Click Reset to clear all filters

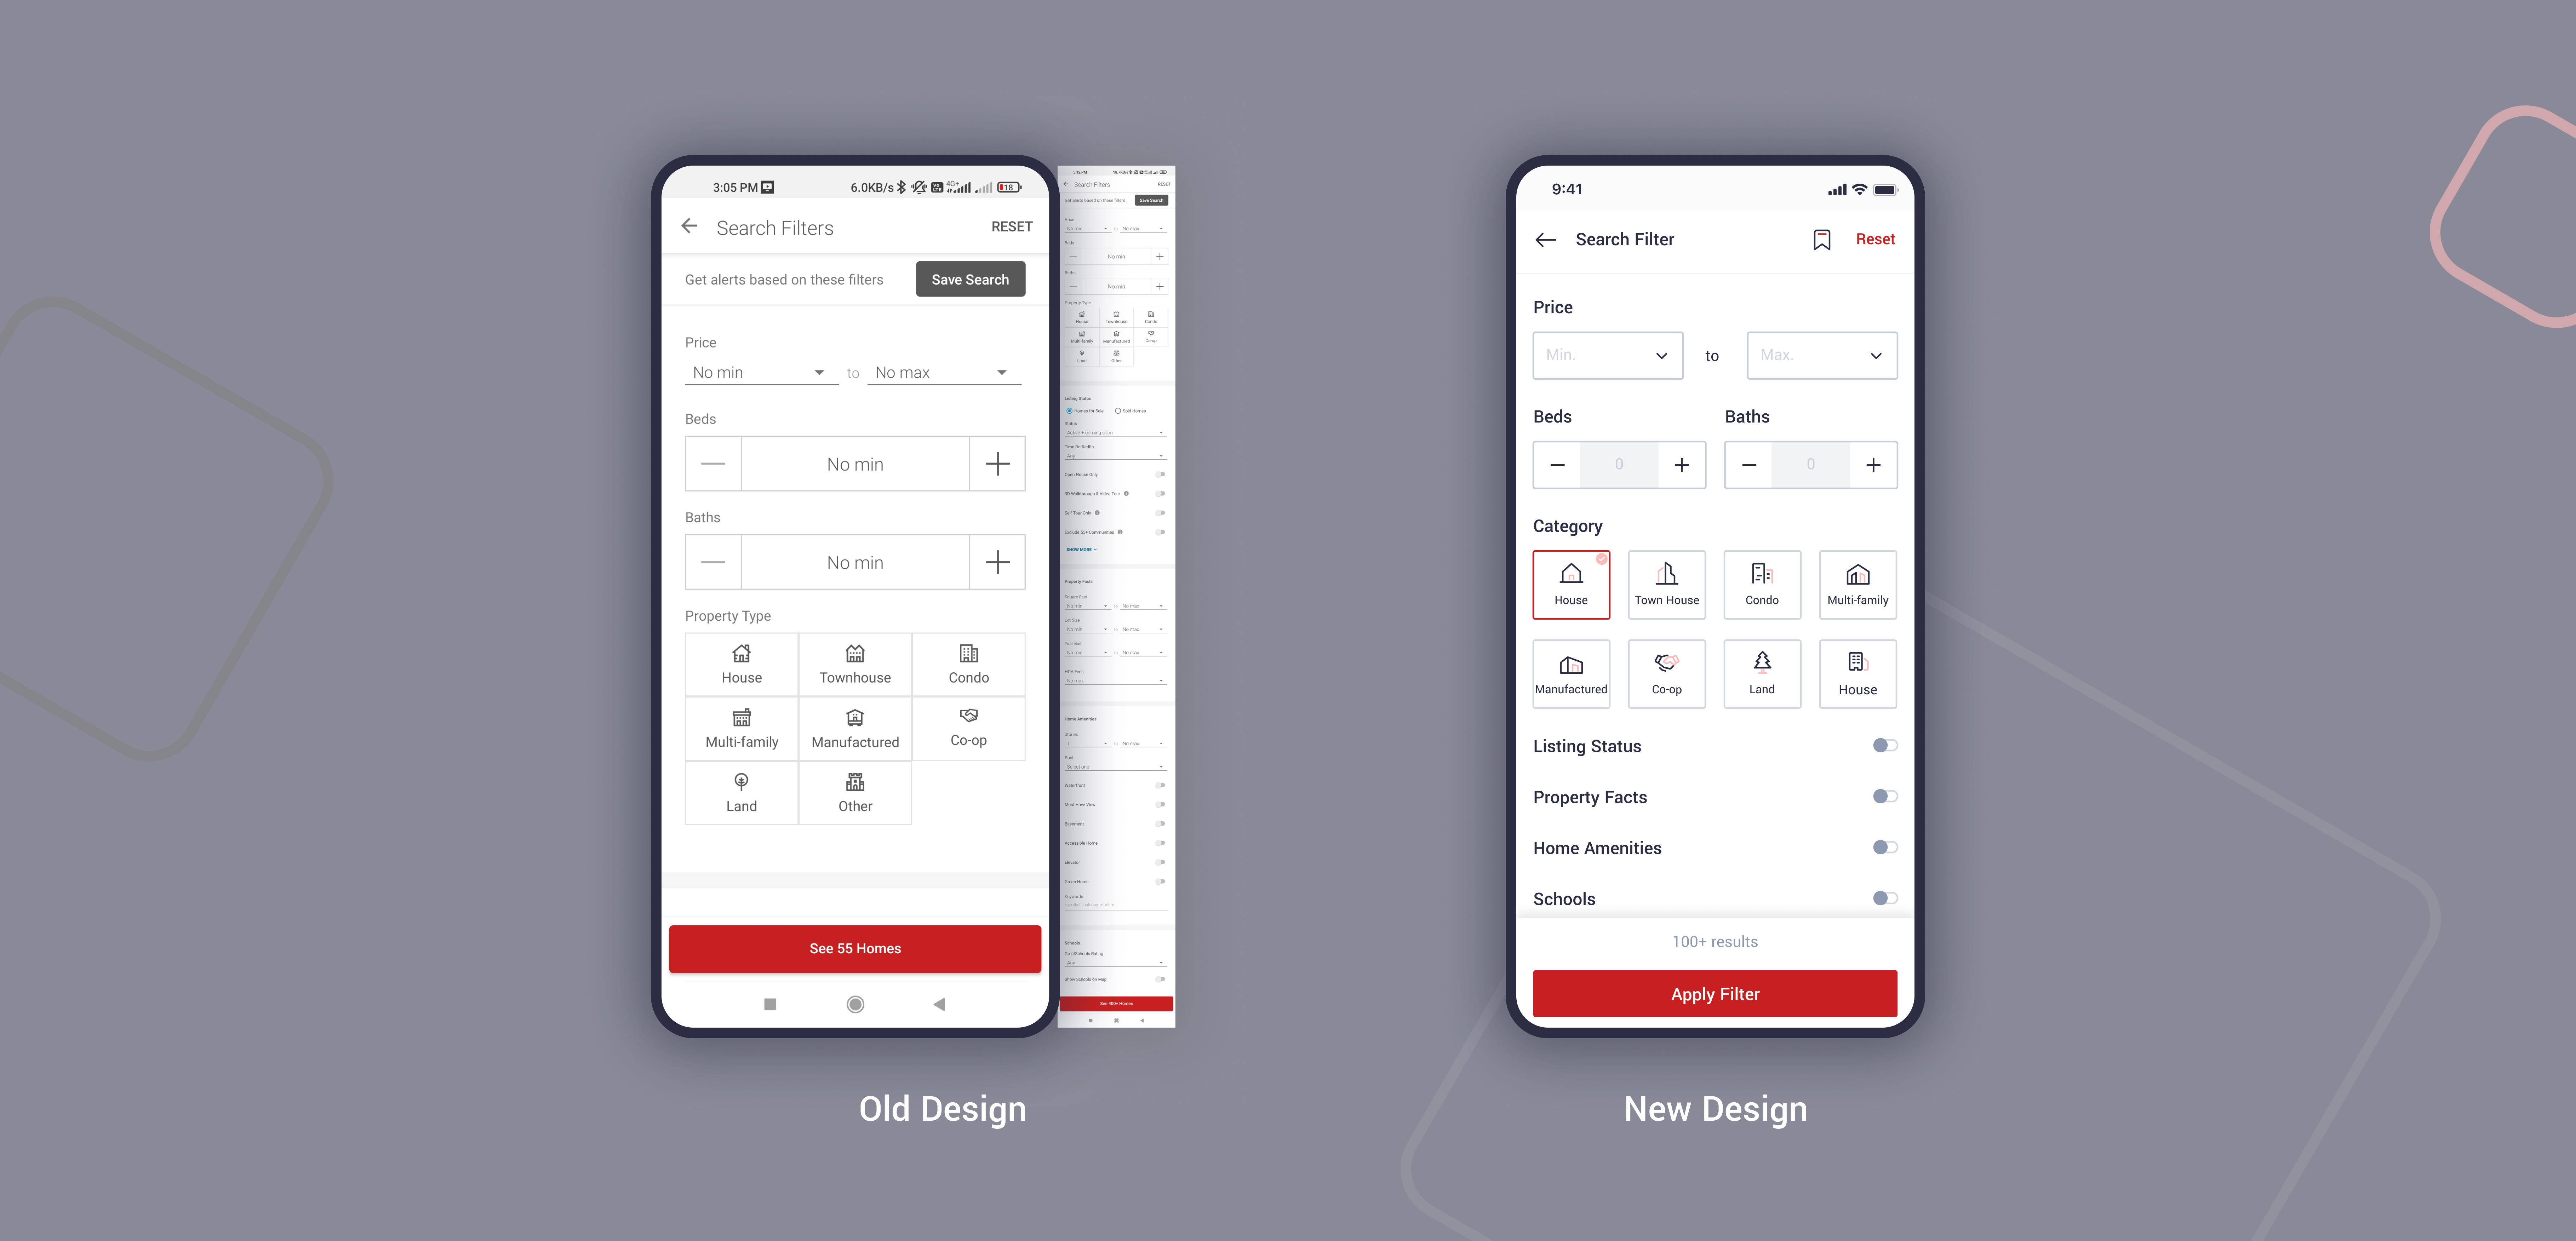click(x=1874, y=240)
